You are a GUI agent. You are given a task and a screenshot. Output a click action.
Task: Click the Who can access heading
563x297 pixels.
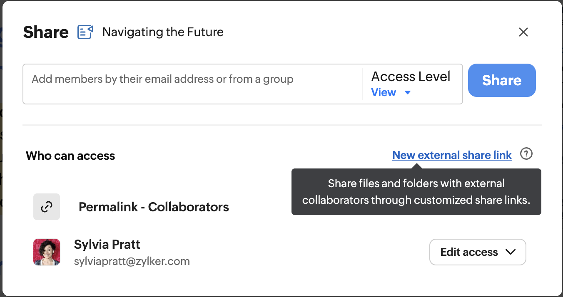pyautogui.click(x=70, y=156)
